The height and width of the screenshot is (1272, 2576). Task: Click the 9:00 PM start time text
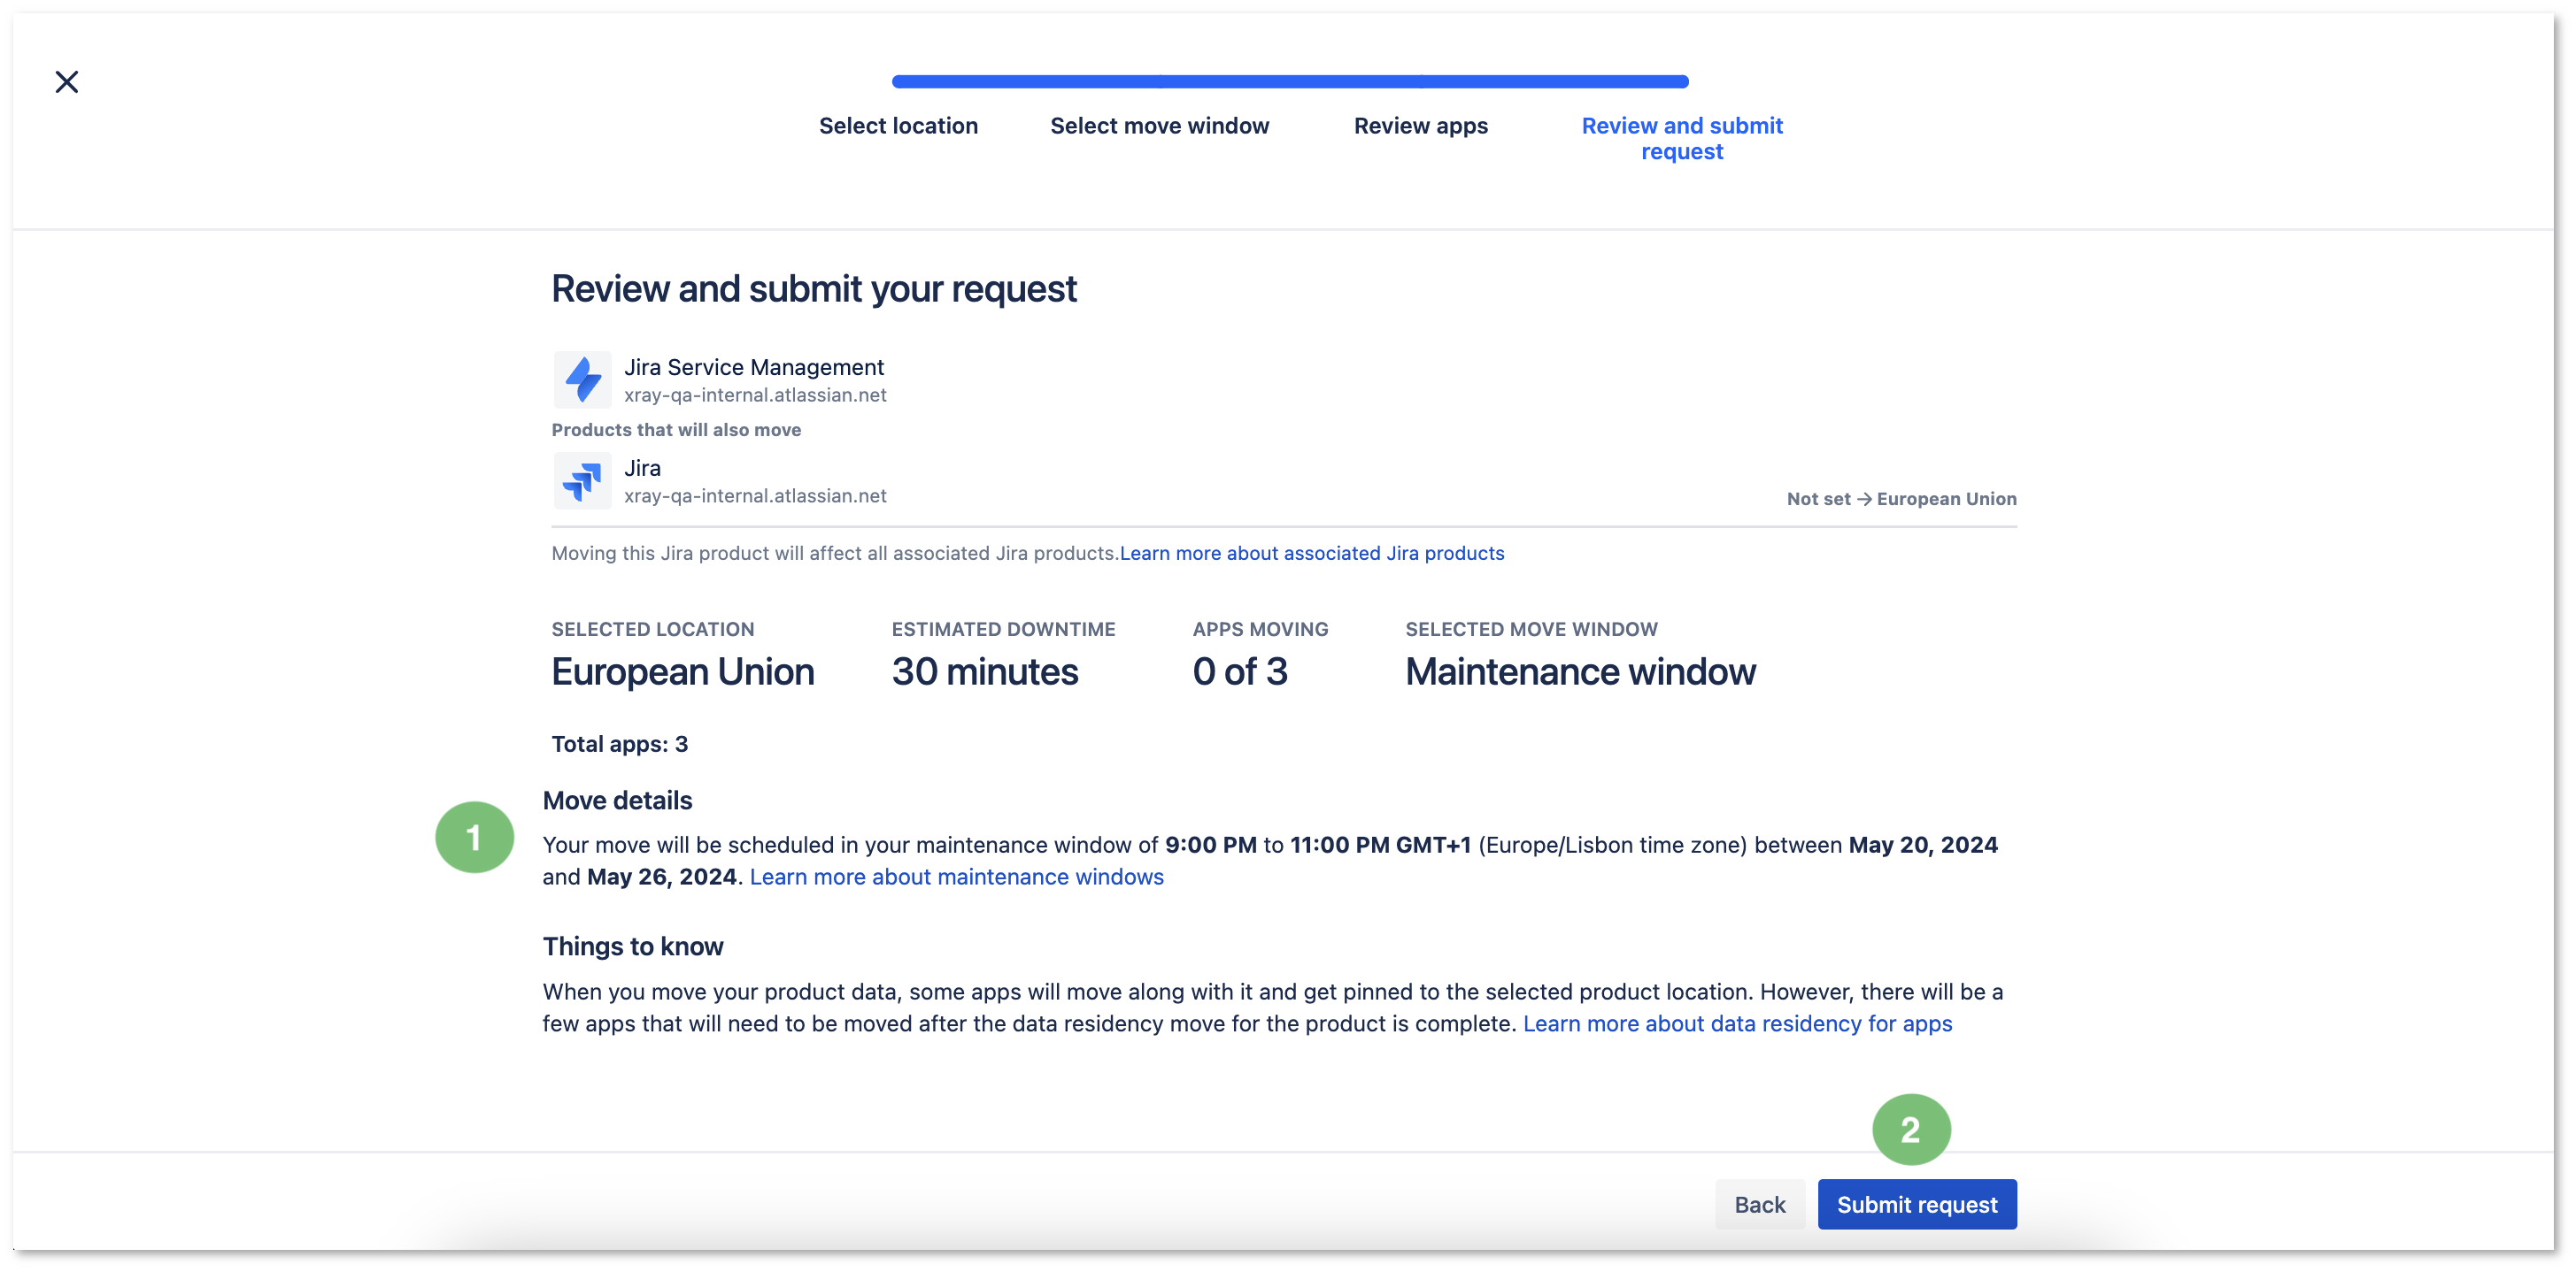coord(1210,846)
